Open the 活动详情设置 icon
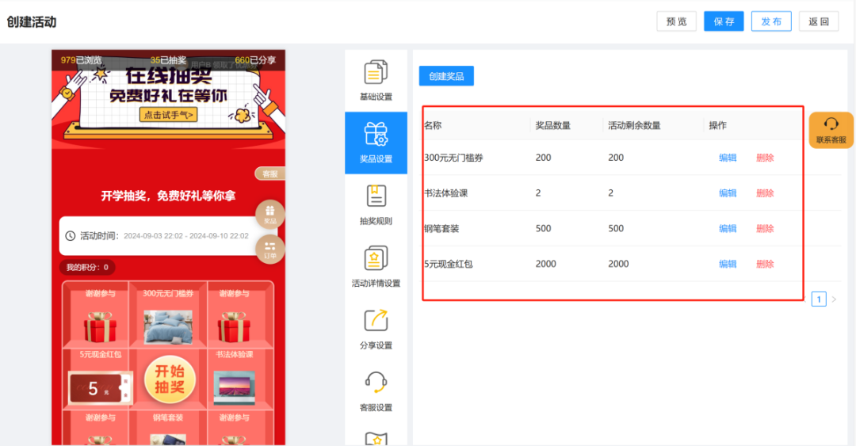 tap(376, 260)
